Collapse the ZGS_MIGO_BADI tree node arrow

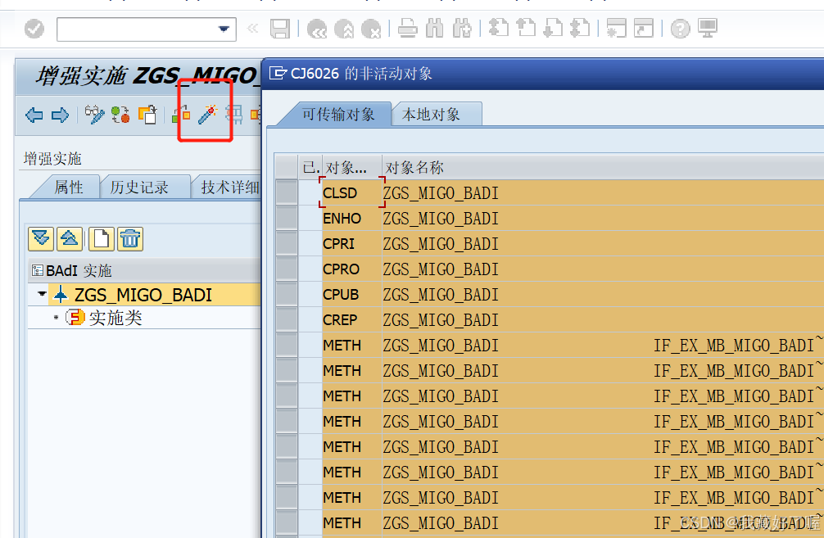coord(42,294)
